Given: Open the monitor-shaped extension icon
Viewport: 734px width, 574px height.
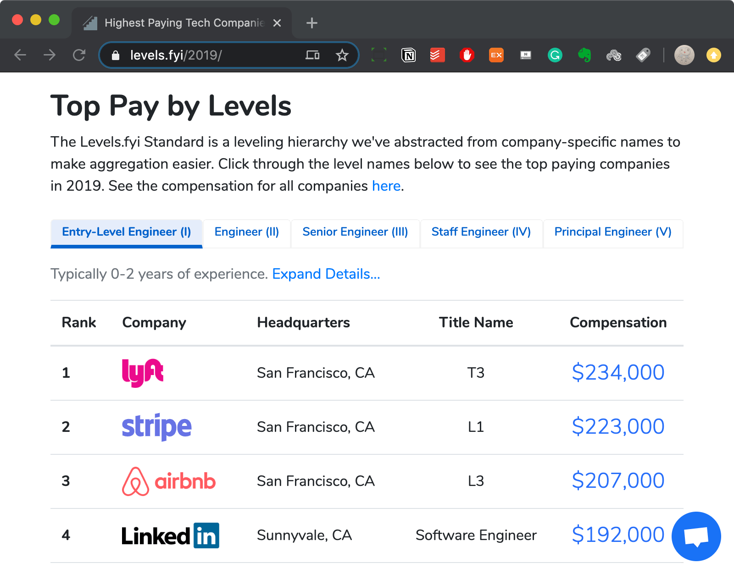Looking at the screenshot, I should coord(526,55).
